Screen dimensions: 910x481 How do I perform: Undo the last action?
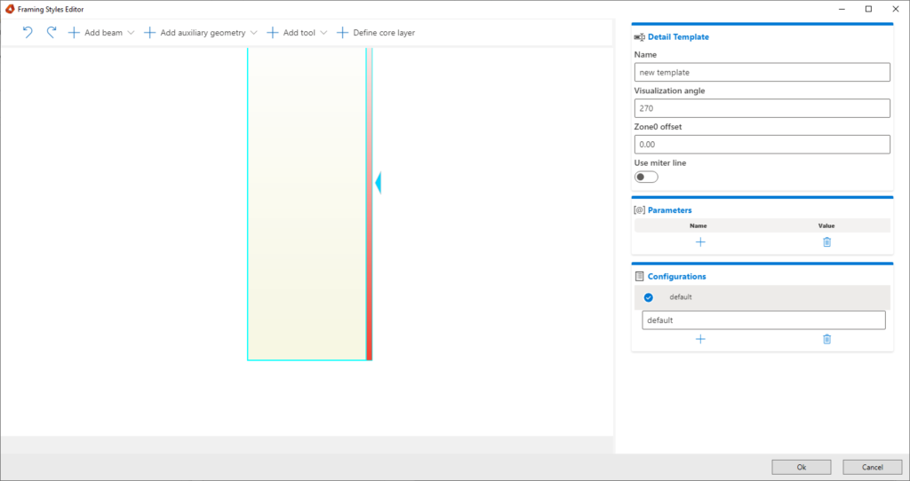[x=28, y=33]
